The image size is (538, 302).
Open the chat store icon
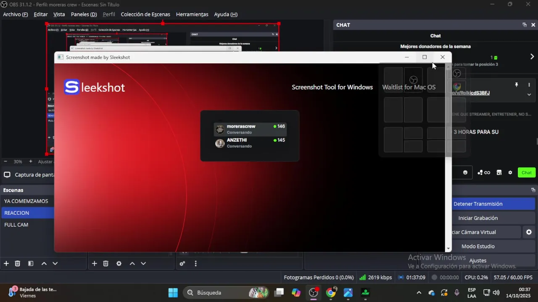499,172
